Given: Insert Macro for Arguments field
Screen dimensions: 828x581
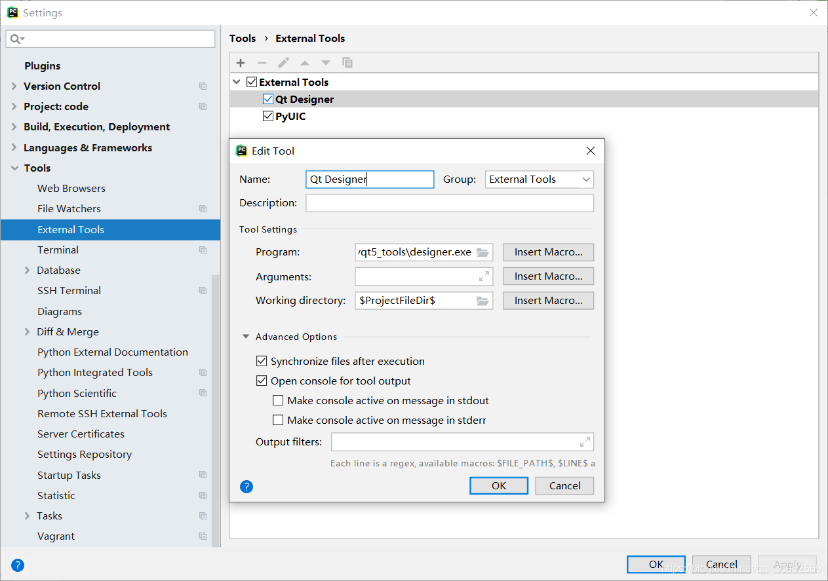Looking at the screenshot, I should (549, 276).
